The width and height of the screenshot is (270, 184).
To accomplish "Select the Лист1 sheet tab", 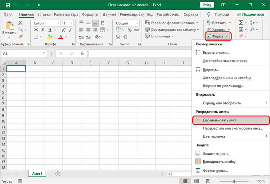I will tap(37, 174).
